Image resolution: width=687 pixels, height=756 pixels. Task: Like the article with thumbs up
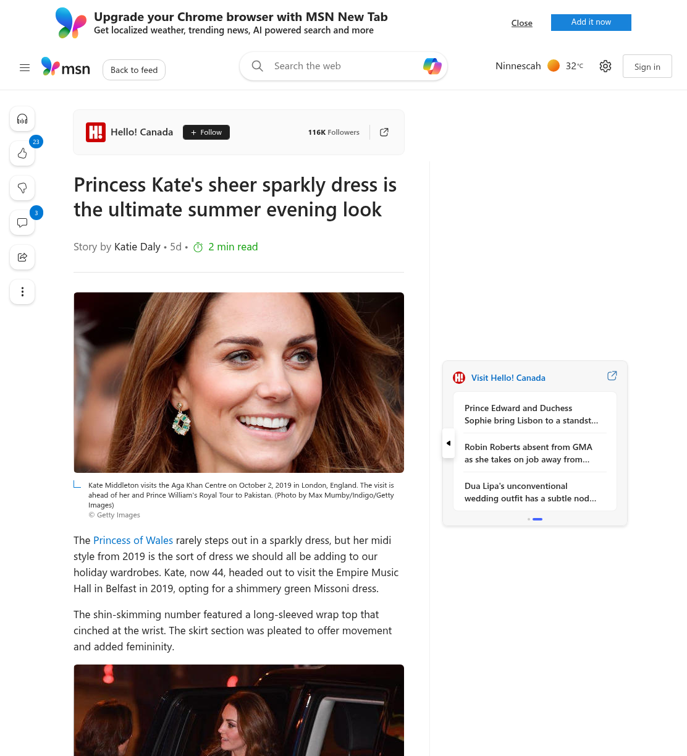point(22,153)
